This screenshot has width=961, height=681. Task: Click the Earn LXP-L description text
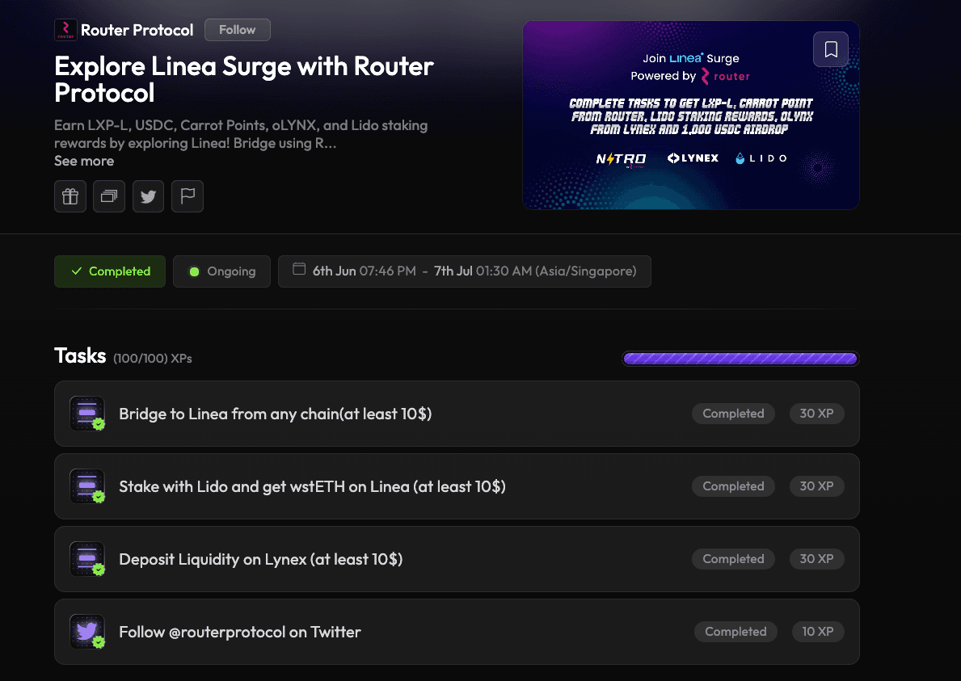coord(241,134)
